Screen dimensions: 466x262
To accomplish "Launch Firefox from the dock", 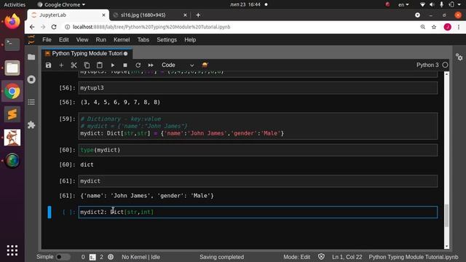I will pyautogui.click(x=12, y=21).
